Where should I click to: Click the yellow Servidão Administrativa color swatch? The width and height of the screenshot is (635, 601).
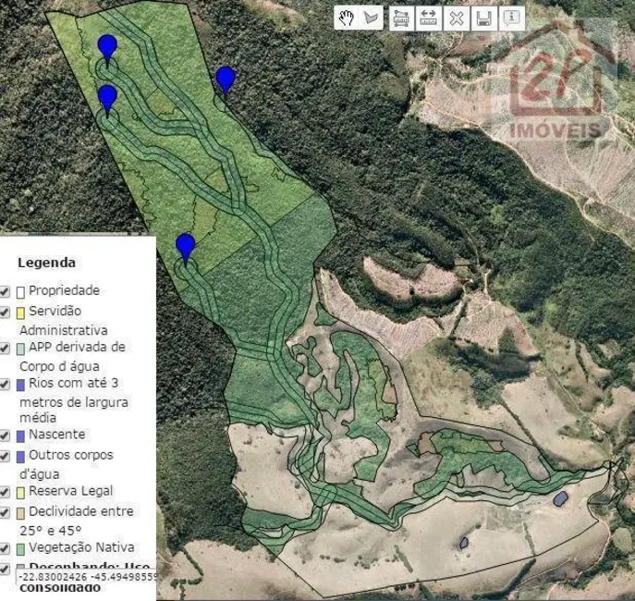(21, 313)
